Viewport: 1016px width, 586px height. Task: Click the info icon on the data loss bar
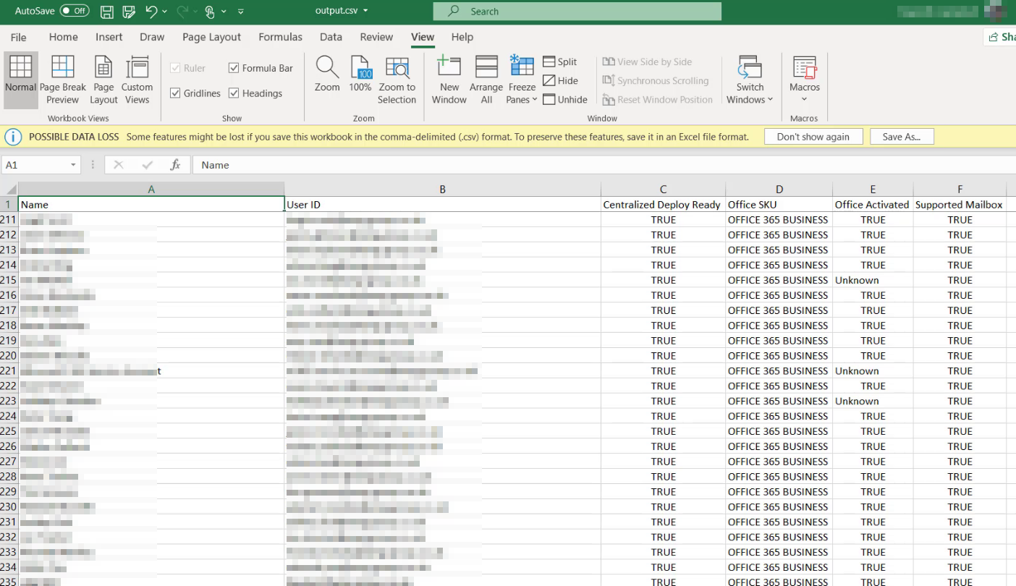[13, 137]
